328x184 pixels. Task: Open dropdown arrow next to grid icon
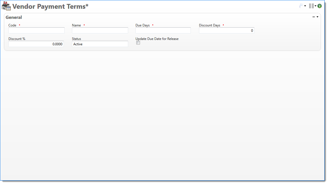pyautogui.click(x=315, y=6)
